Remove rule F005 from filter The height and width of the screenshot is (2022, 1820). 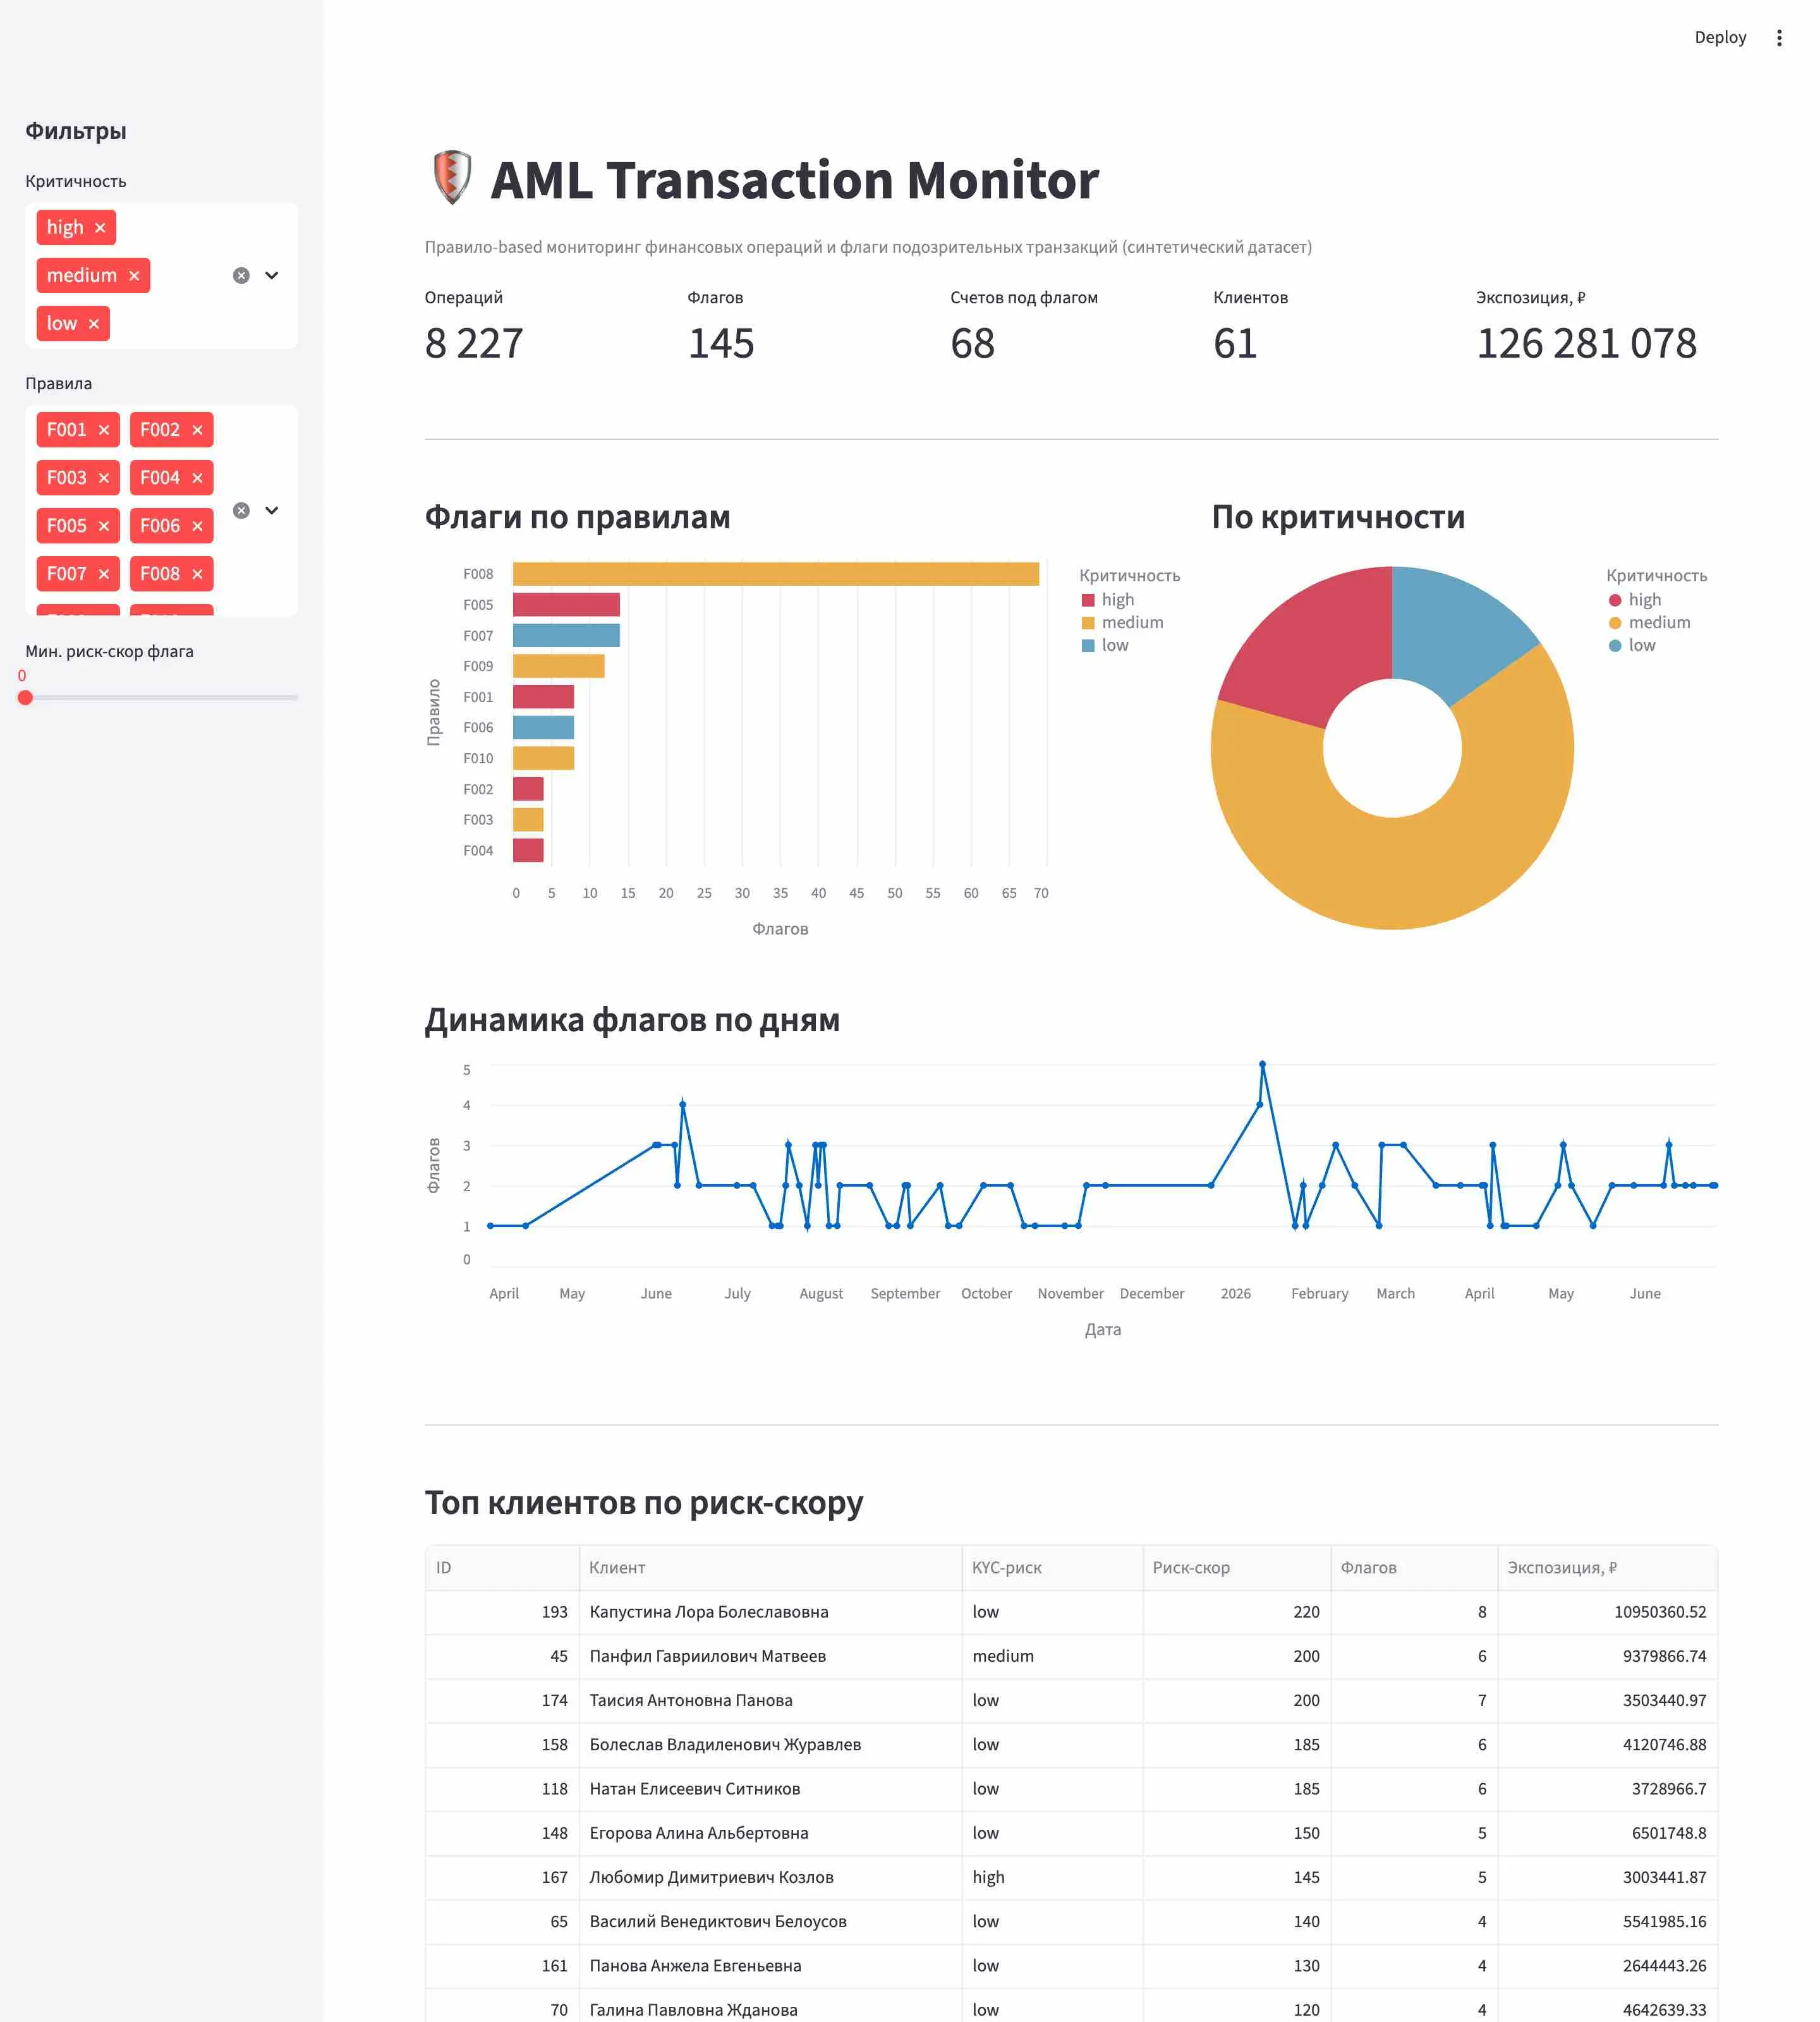click(x=104, y=526)
